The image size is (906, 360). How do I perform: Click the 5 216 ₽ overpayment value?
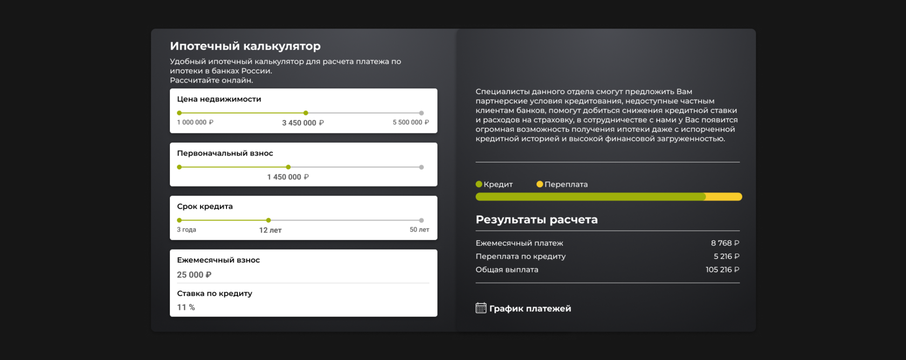click(726, 257)
